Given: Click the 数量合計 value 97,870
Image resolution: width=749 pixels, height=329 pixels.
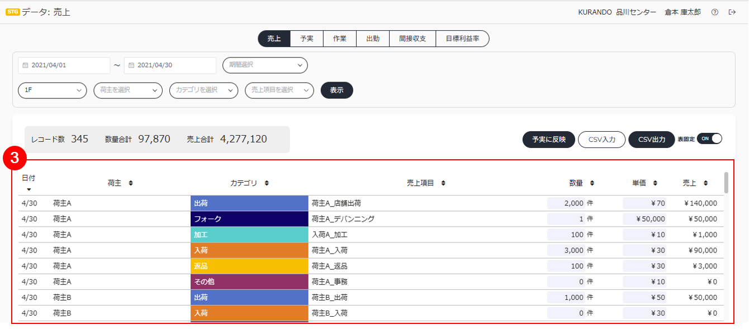Looking at the screenshot, I should (x=154, y=139).
